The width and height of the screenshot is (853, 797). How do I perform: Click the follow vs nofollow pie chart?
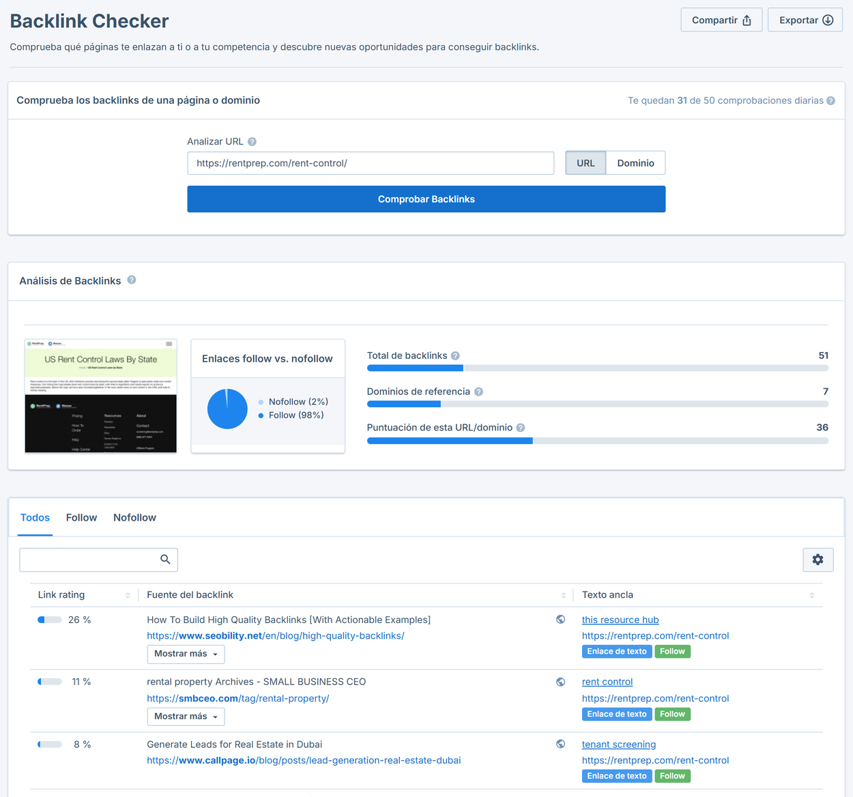tap(227, 409)
